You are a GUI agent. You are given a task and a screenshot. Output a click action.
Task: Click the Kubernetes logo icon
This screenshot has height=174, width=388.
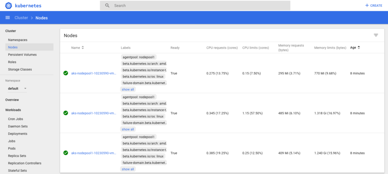click(9, 6)
